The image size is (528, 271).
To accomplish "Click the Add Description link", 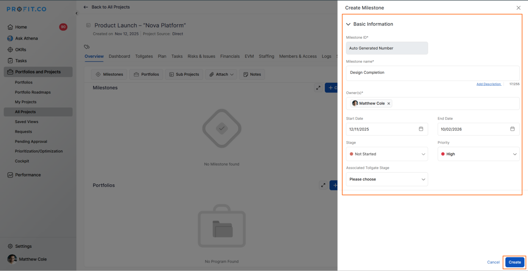I will (x=488, y=84).
